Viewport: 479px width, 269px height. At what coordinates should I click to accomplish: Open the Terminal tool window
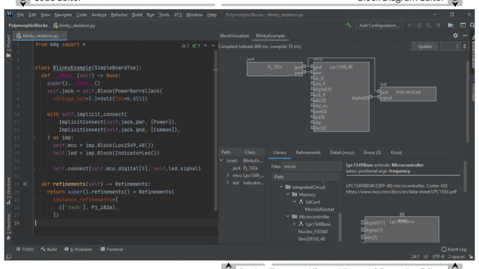111,249
